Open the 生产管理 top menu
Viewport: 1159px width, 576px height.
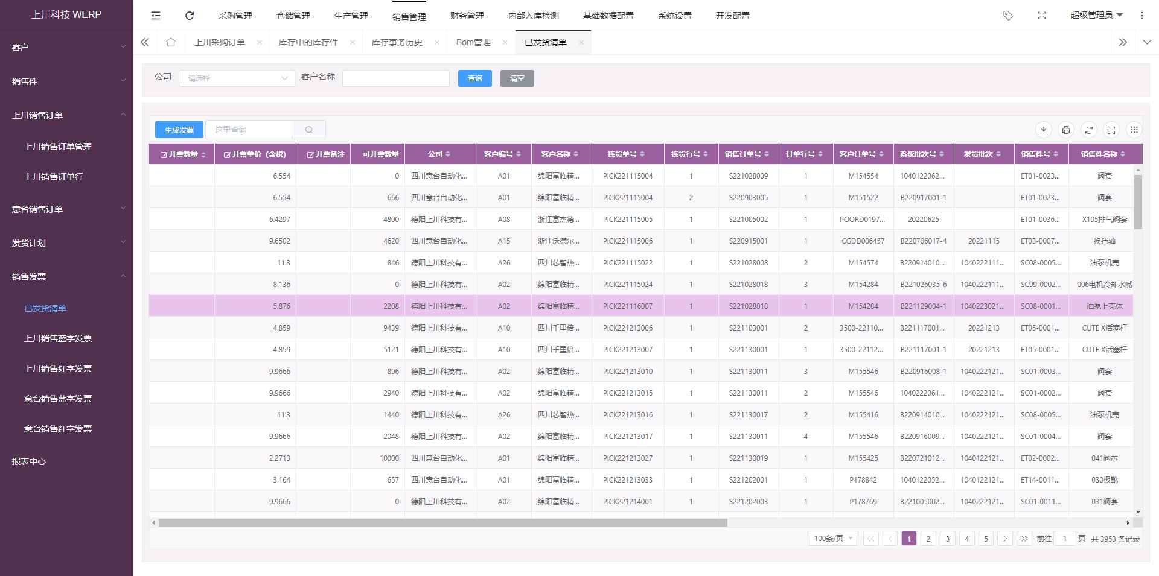click(x=351, y=16)
